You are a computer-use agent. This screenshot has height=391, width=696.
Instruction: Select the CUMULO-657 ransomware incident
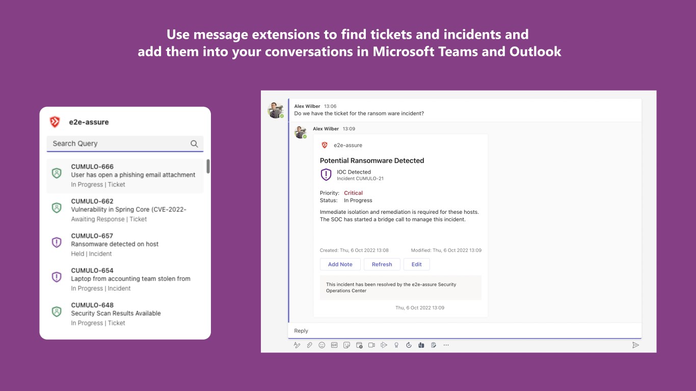[125, 245]
